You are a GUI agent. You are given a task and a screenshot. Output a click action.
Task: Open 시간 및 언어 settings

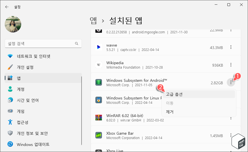coord(43,100)
